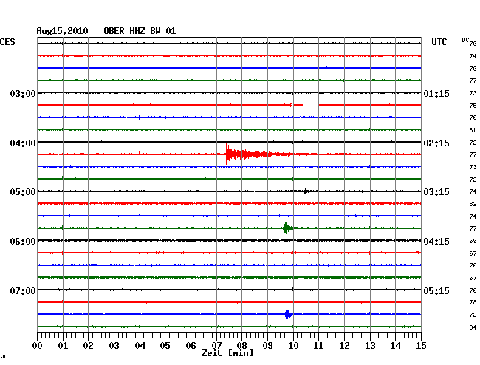Select the station title OBER HHZ BW 01
Screen dimensions: 480x365
coord(140,31)
